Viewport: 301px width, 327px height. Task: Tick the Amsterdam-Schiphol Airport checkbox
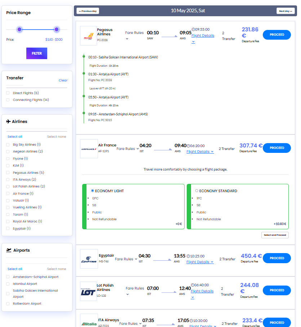pos(8,277)
